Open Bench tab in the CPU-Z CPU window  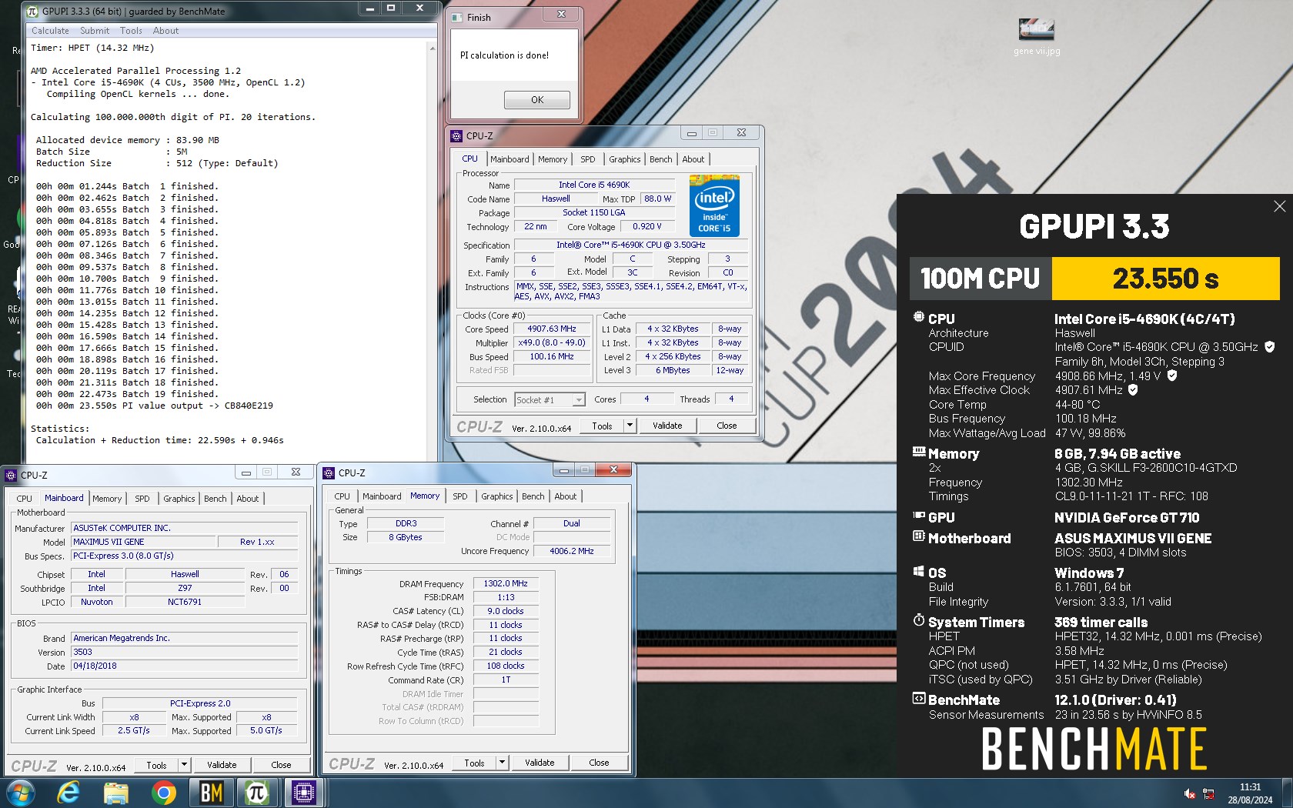pos(660,159)
